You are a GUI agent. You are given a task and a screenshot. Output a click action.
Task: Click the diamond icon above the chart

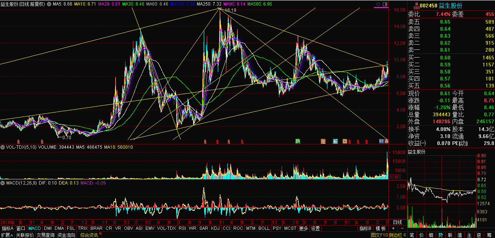(x=378, y=4)
